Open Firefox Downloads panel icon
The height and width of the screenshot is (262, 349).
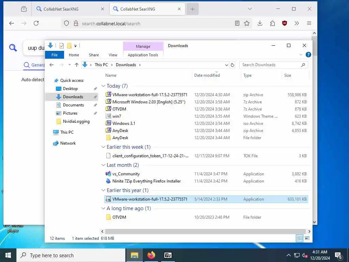260,23
